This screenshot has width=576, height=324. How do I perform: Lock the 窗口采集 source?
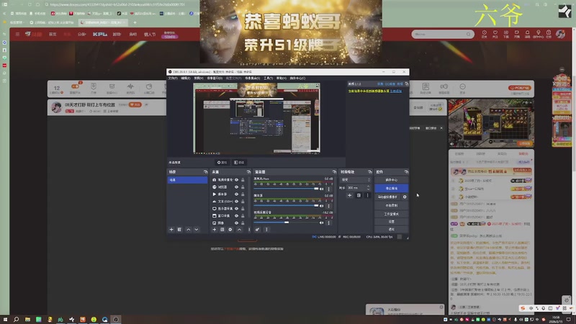(243, 215)
